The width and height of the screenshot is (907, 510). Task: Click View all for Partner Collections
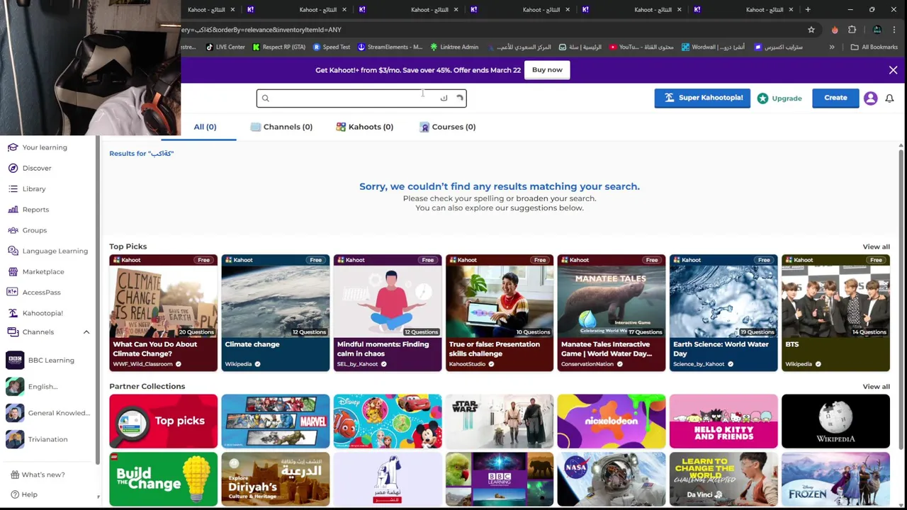pyautogui.click(x=876, y=387)
